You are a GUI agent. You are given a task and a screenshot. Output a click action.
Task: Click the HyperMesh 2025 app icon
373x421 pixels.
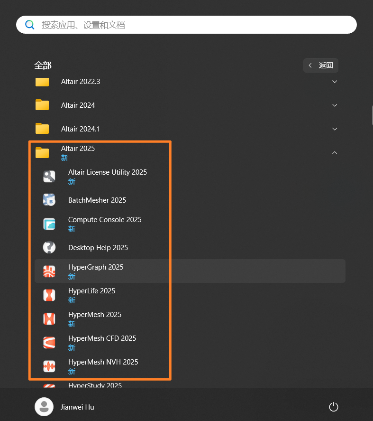point(49,319)
